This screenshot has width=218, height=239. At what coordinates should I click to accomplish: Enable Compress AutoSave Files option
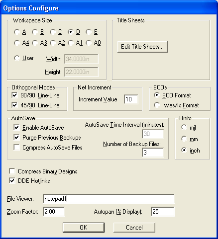pos(16,147)
